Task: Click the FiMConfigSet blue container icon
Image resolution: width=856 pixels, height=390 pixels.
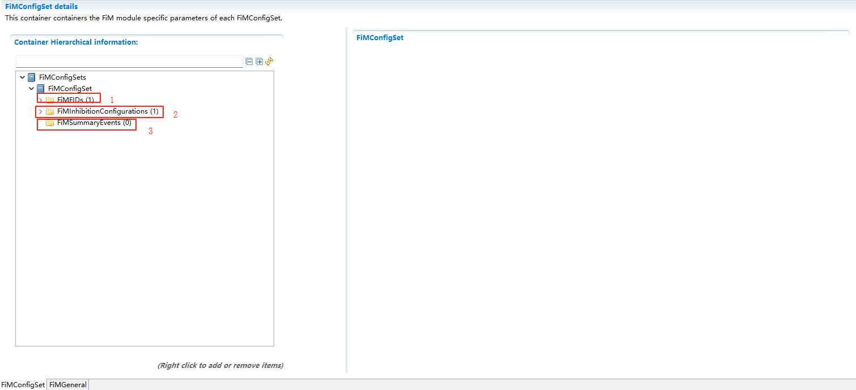Action: pyautogui.click(x=41, y=89)
